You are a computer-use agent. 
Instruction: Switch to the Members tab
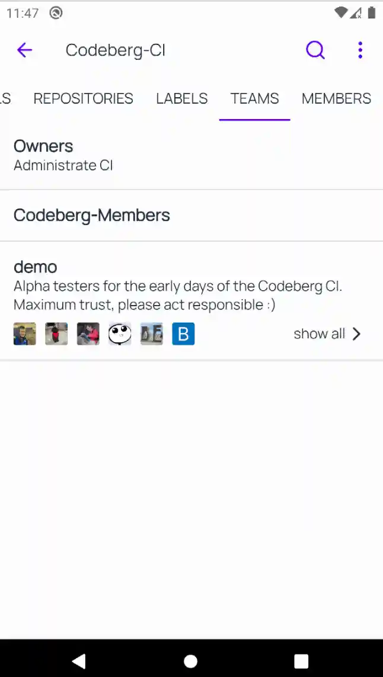pos(336,98)
